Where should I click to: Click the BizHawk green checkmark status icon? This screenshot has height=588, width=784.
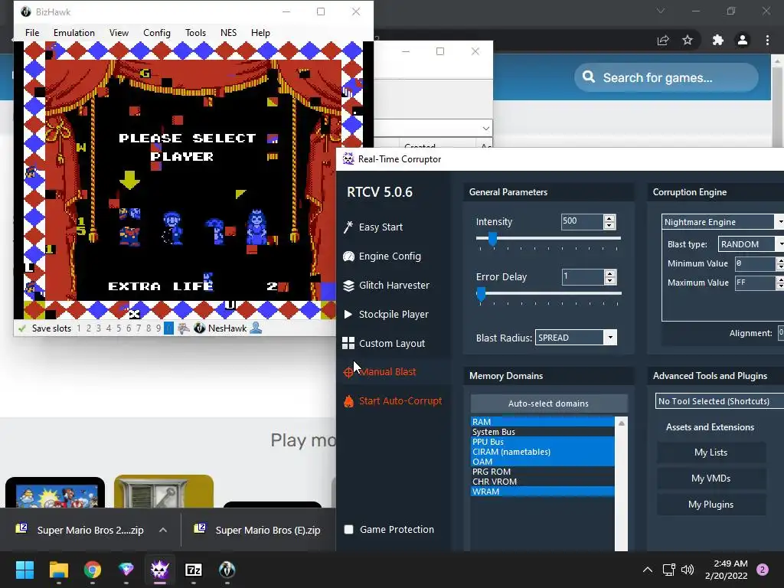point(21,328)
